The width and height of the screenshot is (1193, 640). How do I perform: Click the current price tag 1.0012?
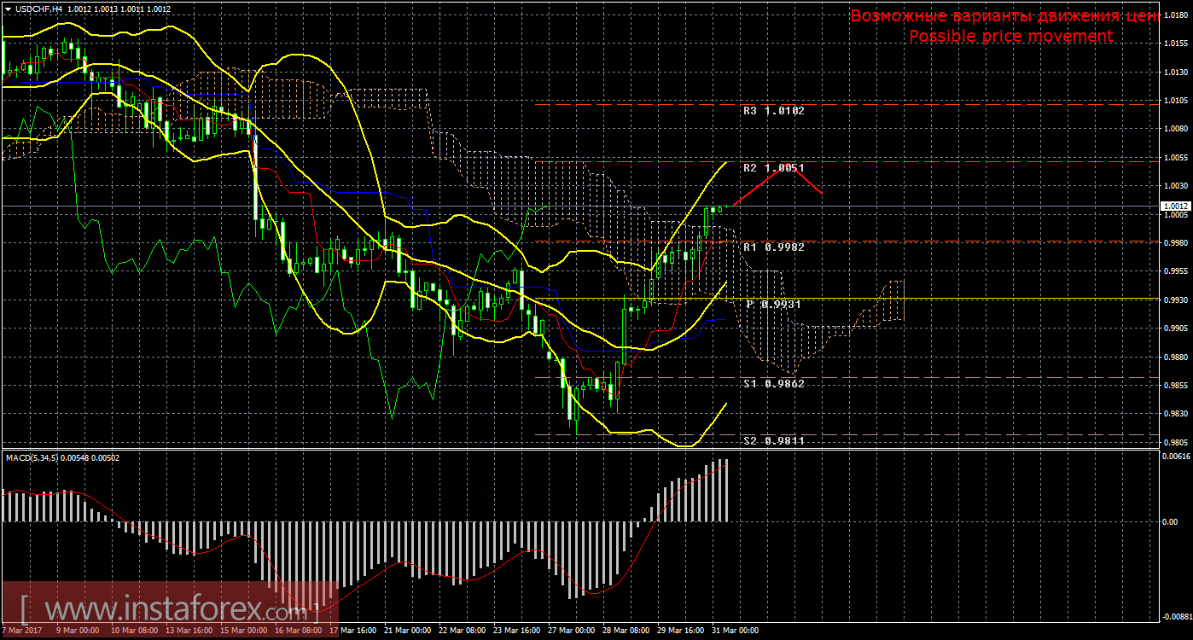coord(1175,207)
